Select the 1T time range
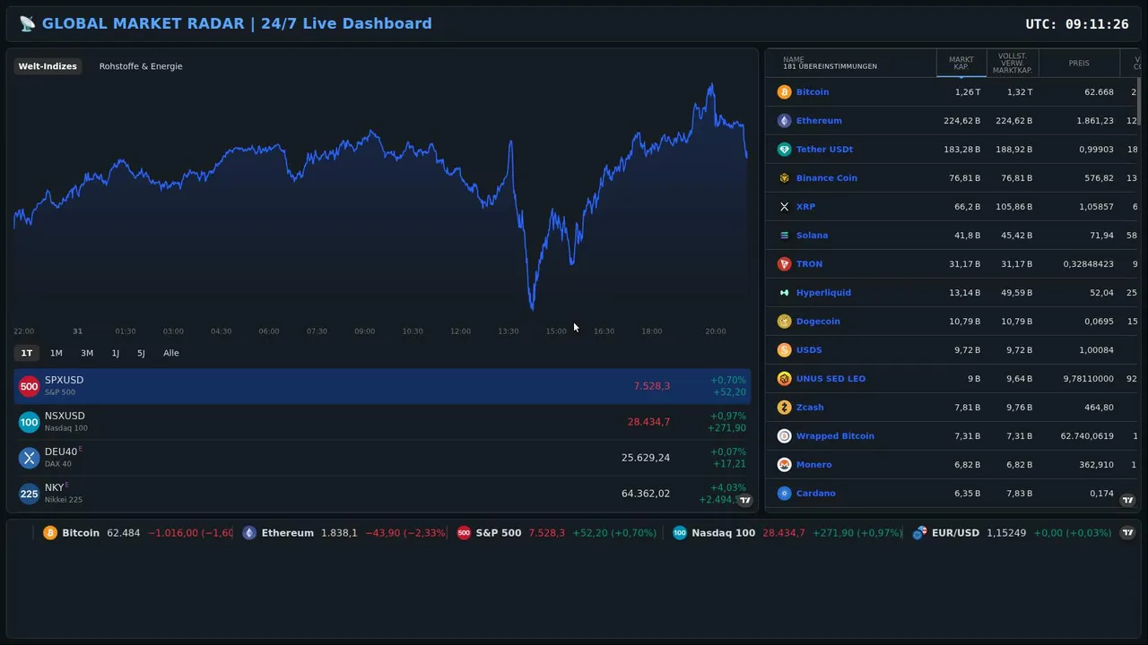 pyautogui.click(x=27, y=353)
